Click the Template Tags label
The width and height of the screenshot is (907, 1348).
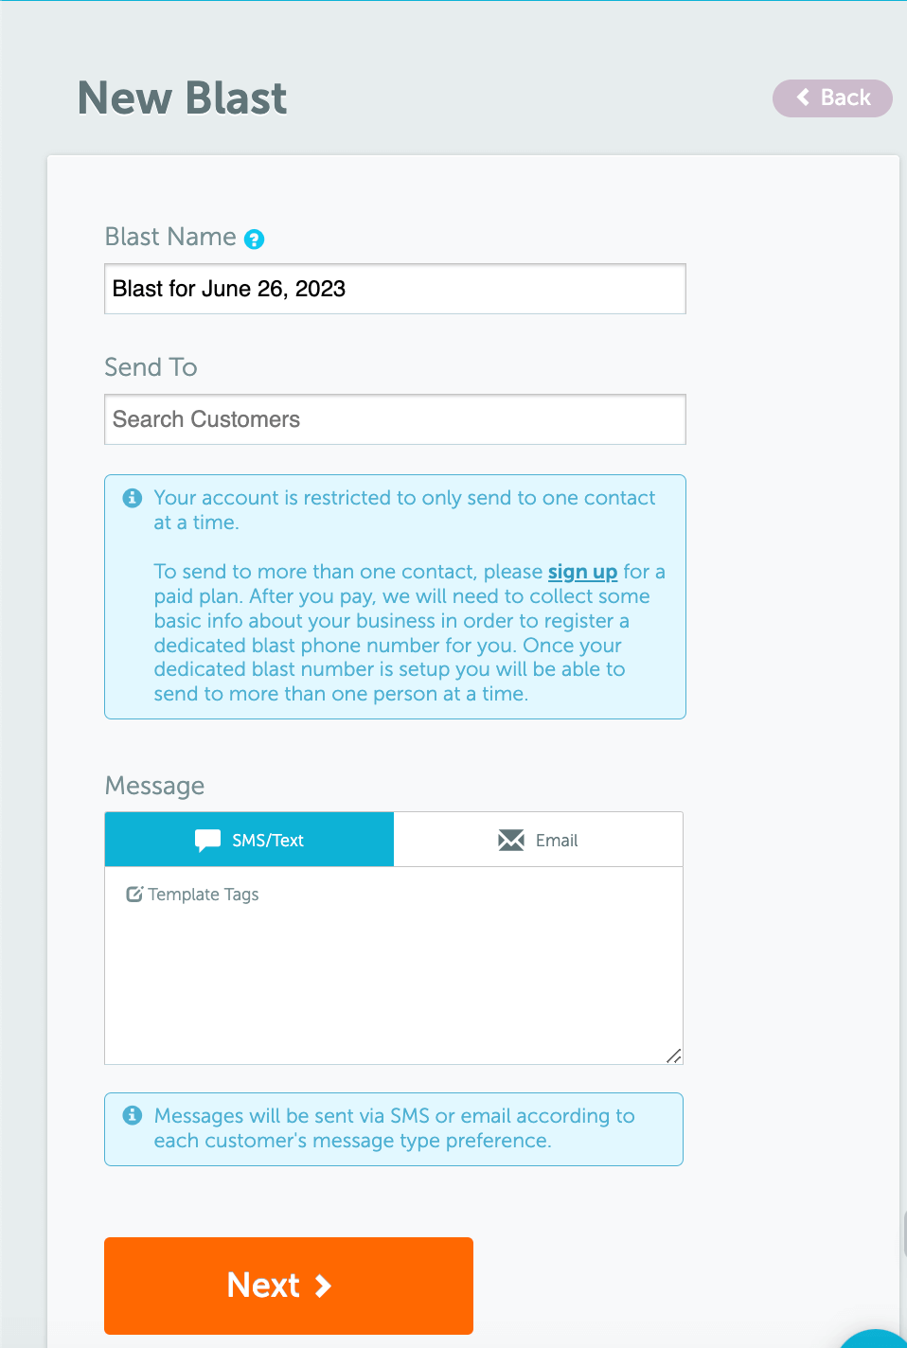coord(204,894)
